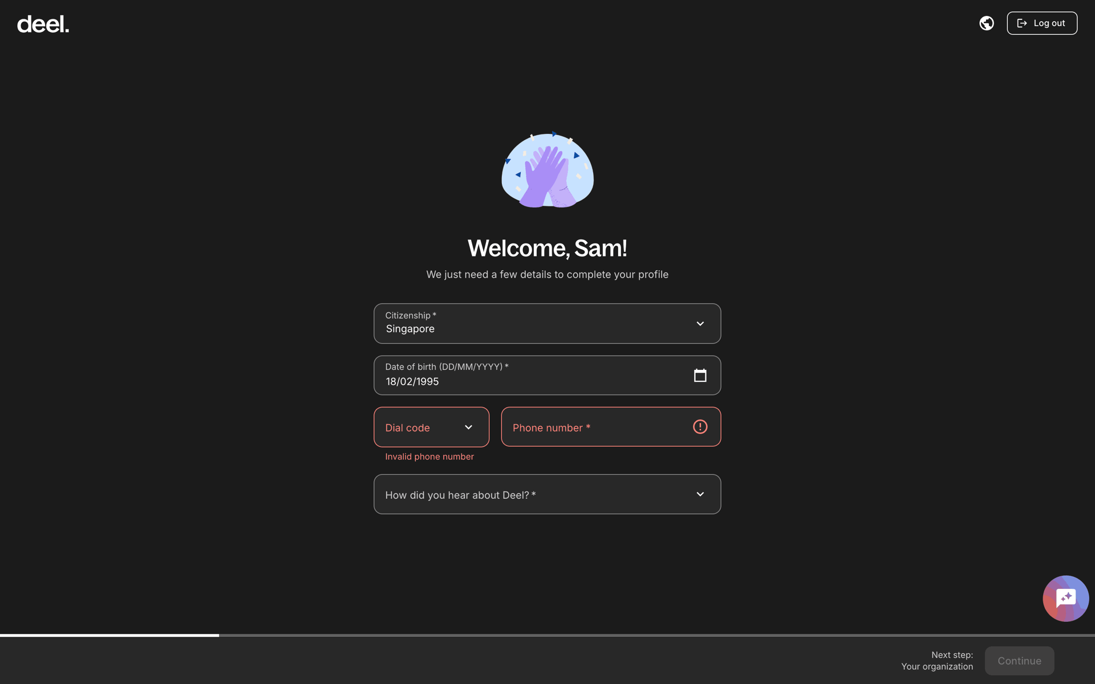Click the Phone number input field
1095x684 pixels.
click(611, 427)
